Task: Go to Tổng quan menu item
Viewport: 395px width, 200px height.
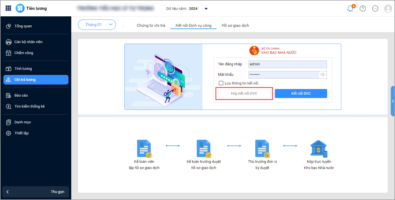Action: tap(36, 26)
